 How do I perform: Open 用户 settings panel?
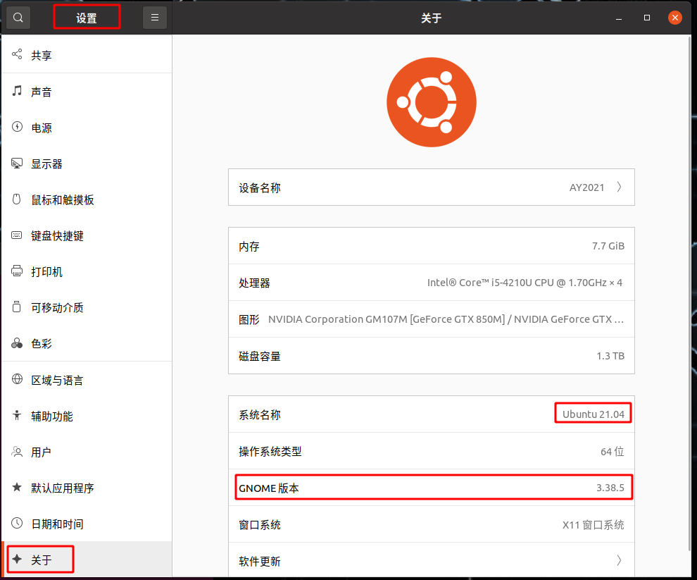(x=87, y=452)
